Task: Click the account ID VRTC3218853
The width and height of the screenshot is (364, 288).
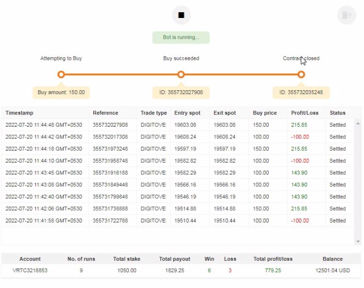Action: [30, 271]
